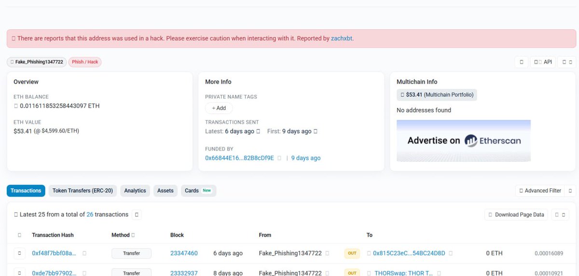This screenshot has height=276, width=579.
Task: Open recipient 0x815C23eC...54BC24D8D
Action: [409, 253]
